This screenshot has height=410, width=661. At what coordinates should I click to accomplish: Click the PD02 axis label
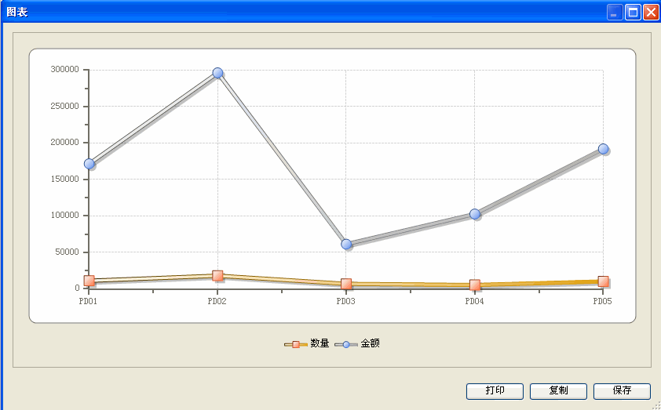click(x=217, y=301)
